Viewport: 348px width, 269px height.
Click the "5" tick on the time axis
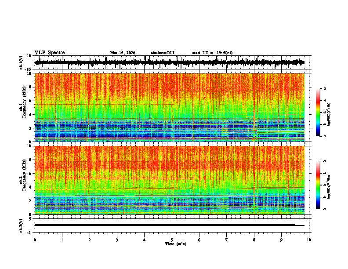pos(172,240)
